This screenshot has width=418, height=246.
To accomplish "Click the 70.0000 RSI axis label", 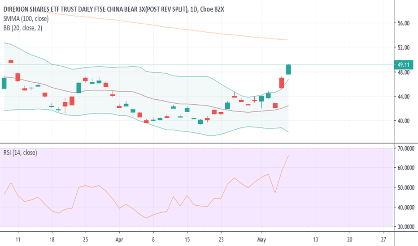I will pos(406,148).
